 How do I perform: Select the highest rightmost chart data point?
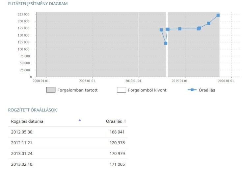pos(218,15)
